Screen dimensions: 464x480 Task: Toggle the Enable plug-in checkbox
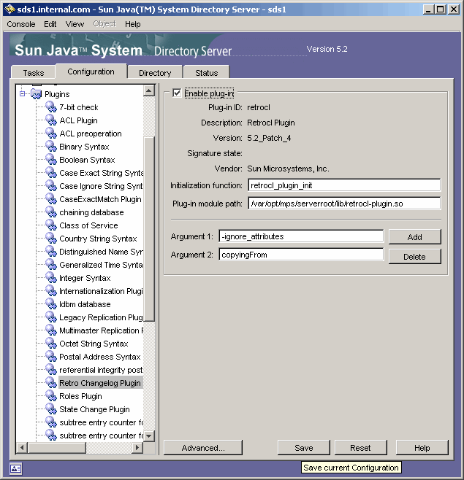pos(177,93)
